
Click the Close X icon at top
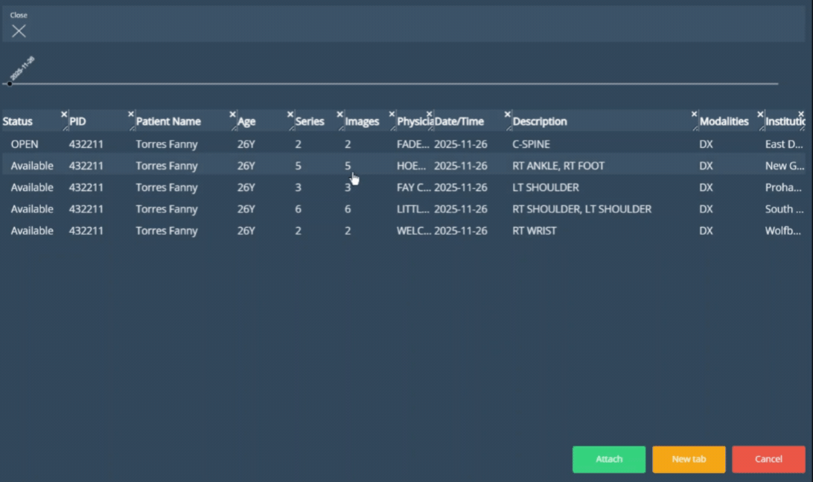pyautogui.click(x=19, y=30)
